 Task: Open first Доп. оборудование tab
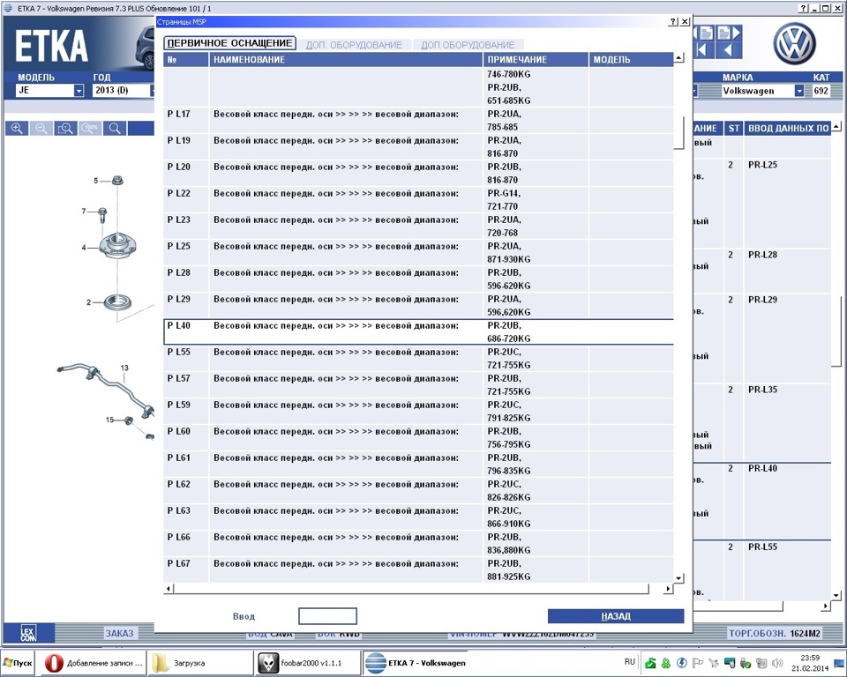(354, 45)
